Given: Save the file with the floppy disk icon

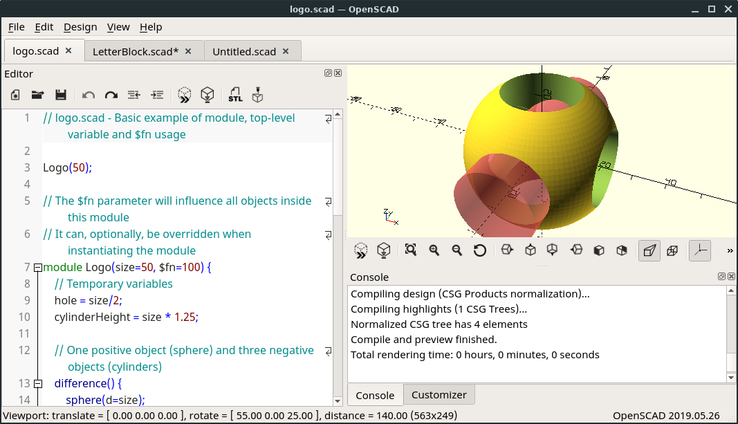Looking at the screenshot, I should 60,95.
